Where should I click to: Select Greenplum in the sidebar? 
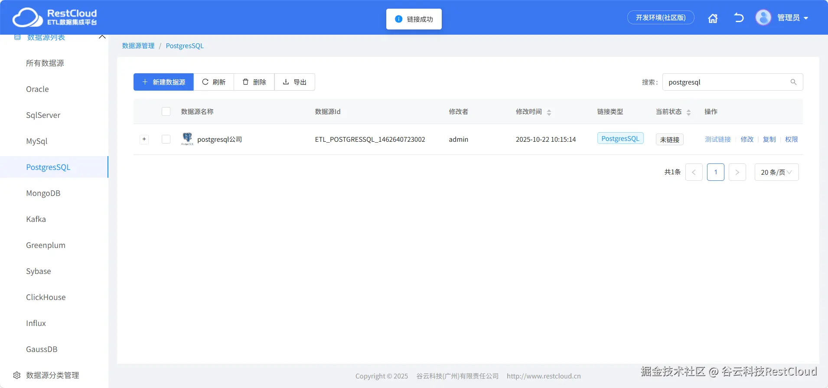(x=46, y=245)
